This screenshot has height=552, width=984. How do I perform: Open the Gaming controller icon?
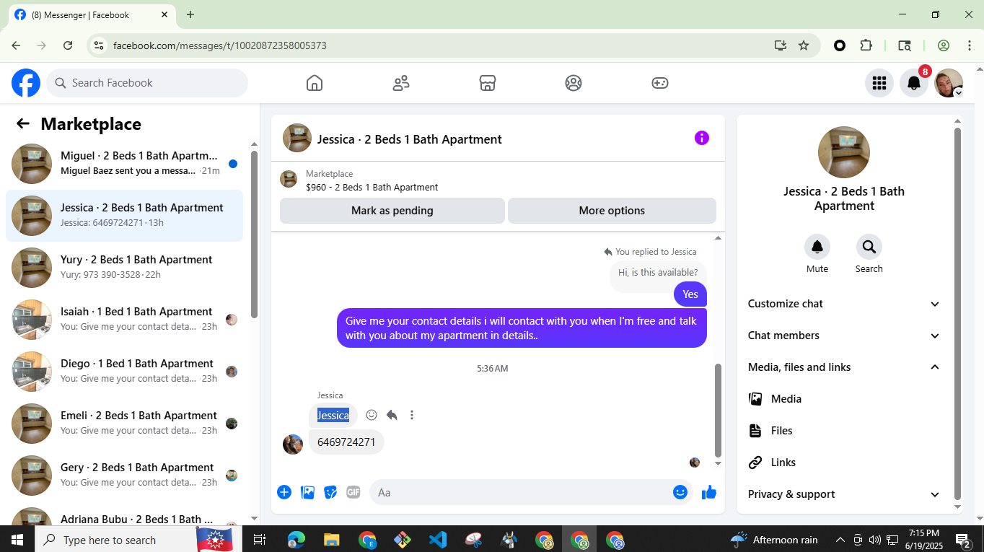click(x=660, y=83)
